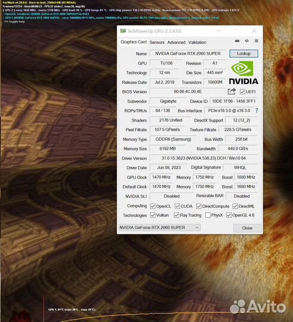Image resolution: width=293 pixels, height=322 pixels.
Task: Click the NVIDIA SLI field Disabled
Action: [172, 196]
